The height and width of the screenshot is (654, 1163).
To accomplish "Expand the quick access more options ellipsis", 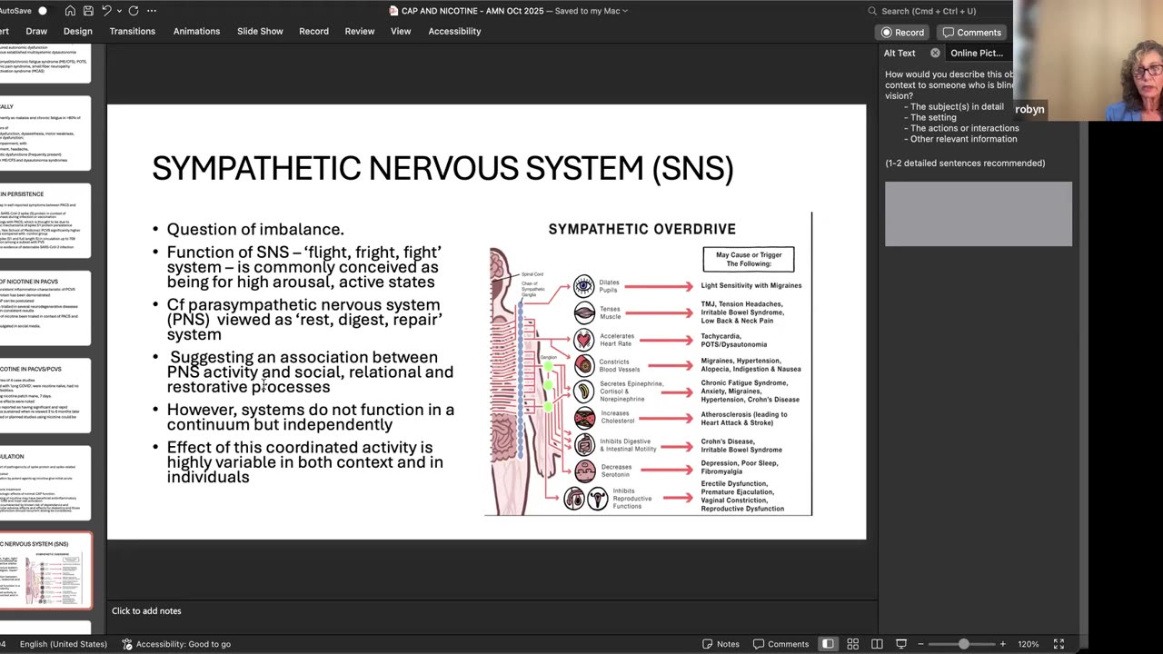I will coord(151,11).
